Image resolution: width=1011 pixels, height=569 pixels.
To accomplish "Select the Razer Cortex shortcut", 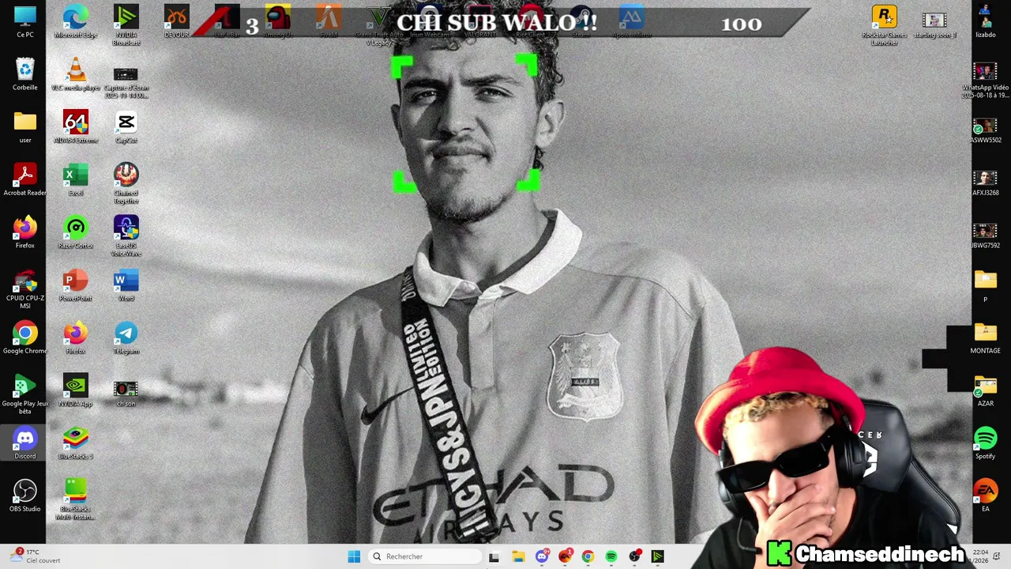I will pyautogui.click(x=76, y=232).
